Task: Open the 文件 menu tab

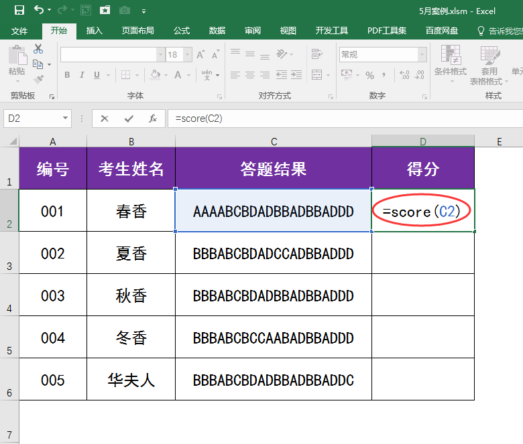Action: point(19,31)
